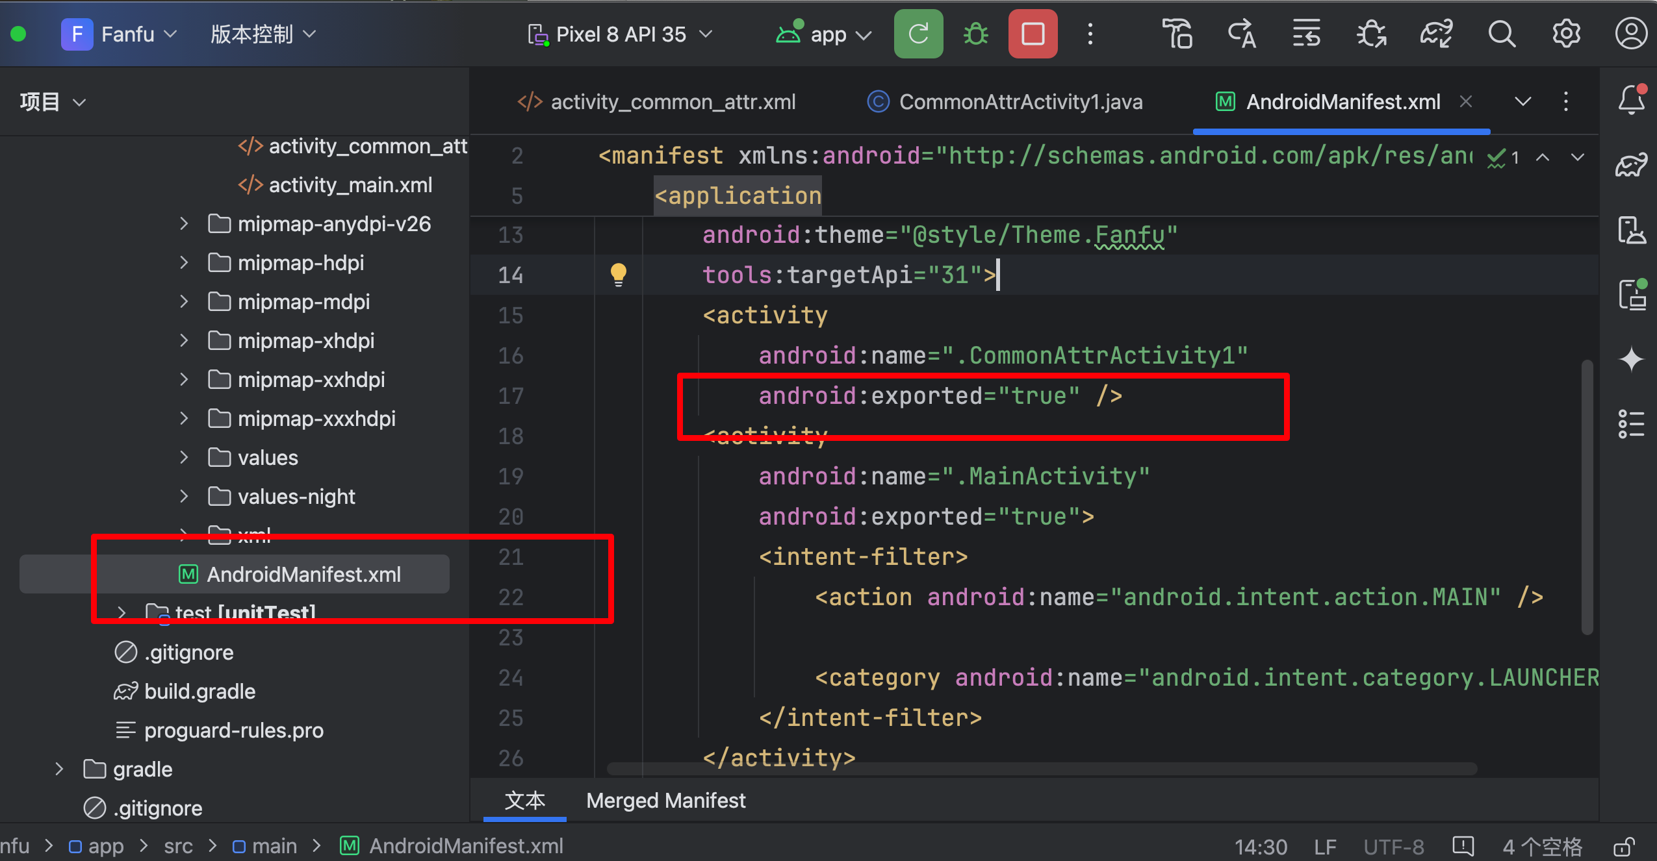This screenshot has width=1657, height=861.
Task: Change LF line separator in status bar
Action: pos(1326,847)
